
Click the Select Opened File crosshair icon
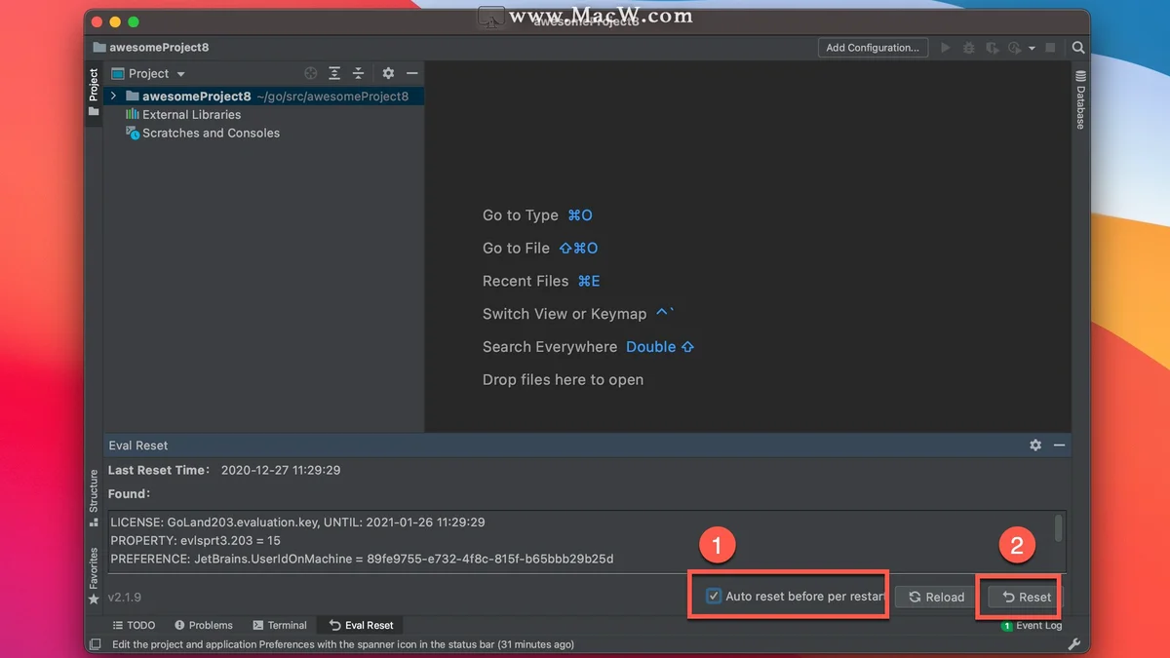(x=311, y=73)
